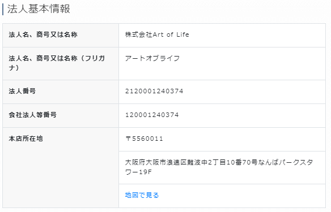Click the 法人番号 row label
The image size is (331, 212).
pos(22,91)
